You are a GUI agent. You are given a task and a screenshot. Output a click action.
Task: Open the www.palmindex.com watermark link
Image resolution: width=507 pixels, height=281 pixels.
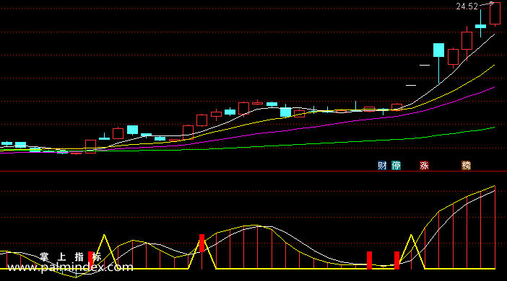[70, 267]
